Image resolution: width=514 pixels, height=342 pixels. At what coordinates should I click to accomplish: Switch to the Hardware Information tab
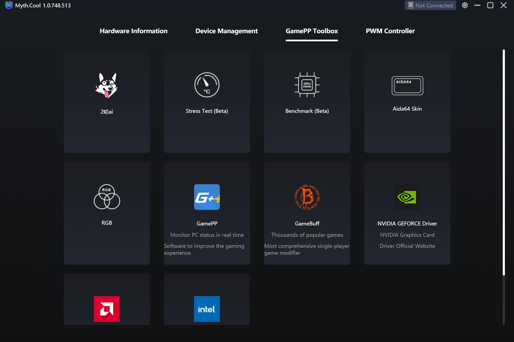coord(133,31)
